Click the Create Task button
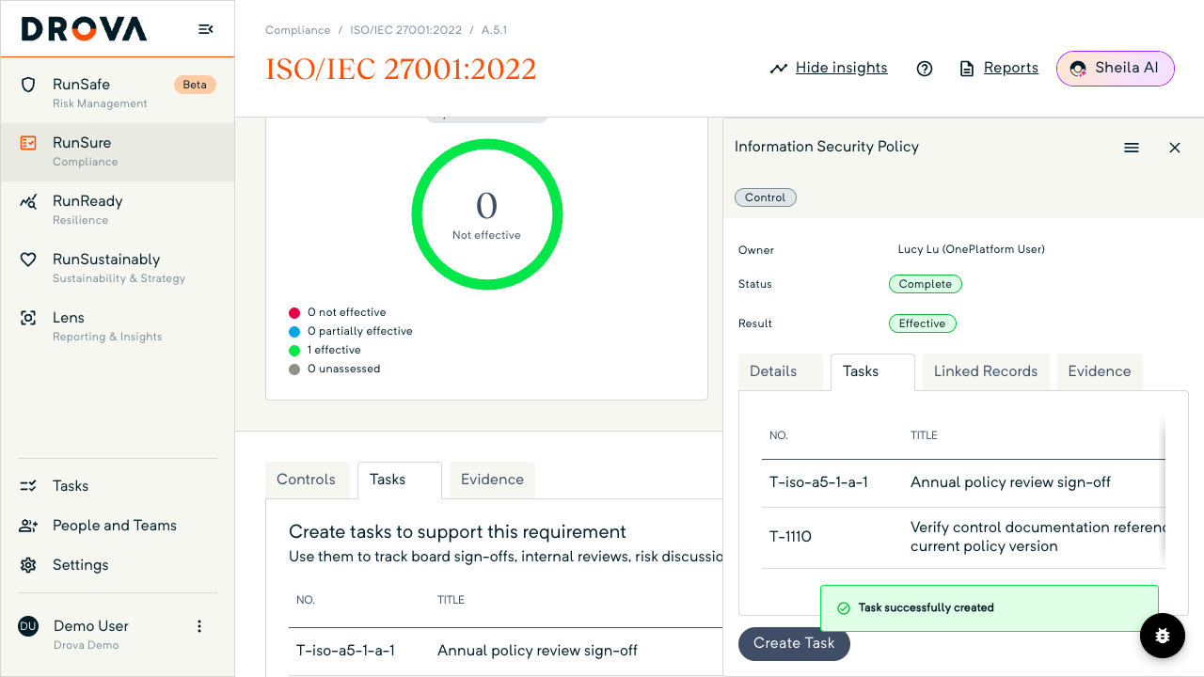The height and width of the screenshot is (677, 1204). pos(794,643)
